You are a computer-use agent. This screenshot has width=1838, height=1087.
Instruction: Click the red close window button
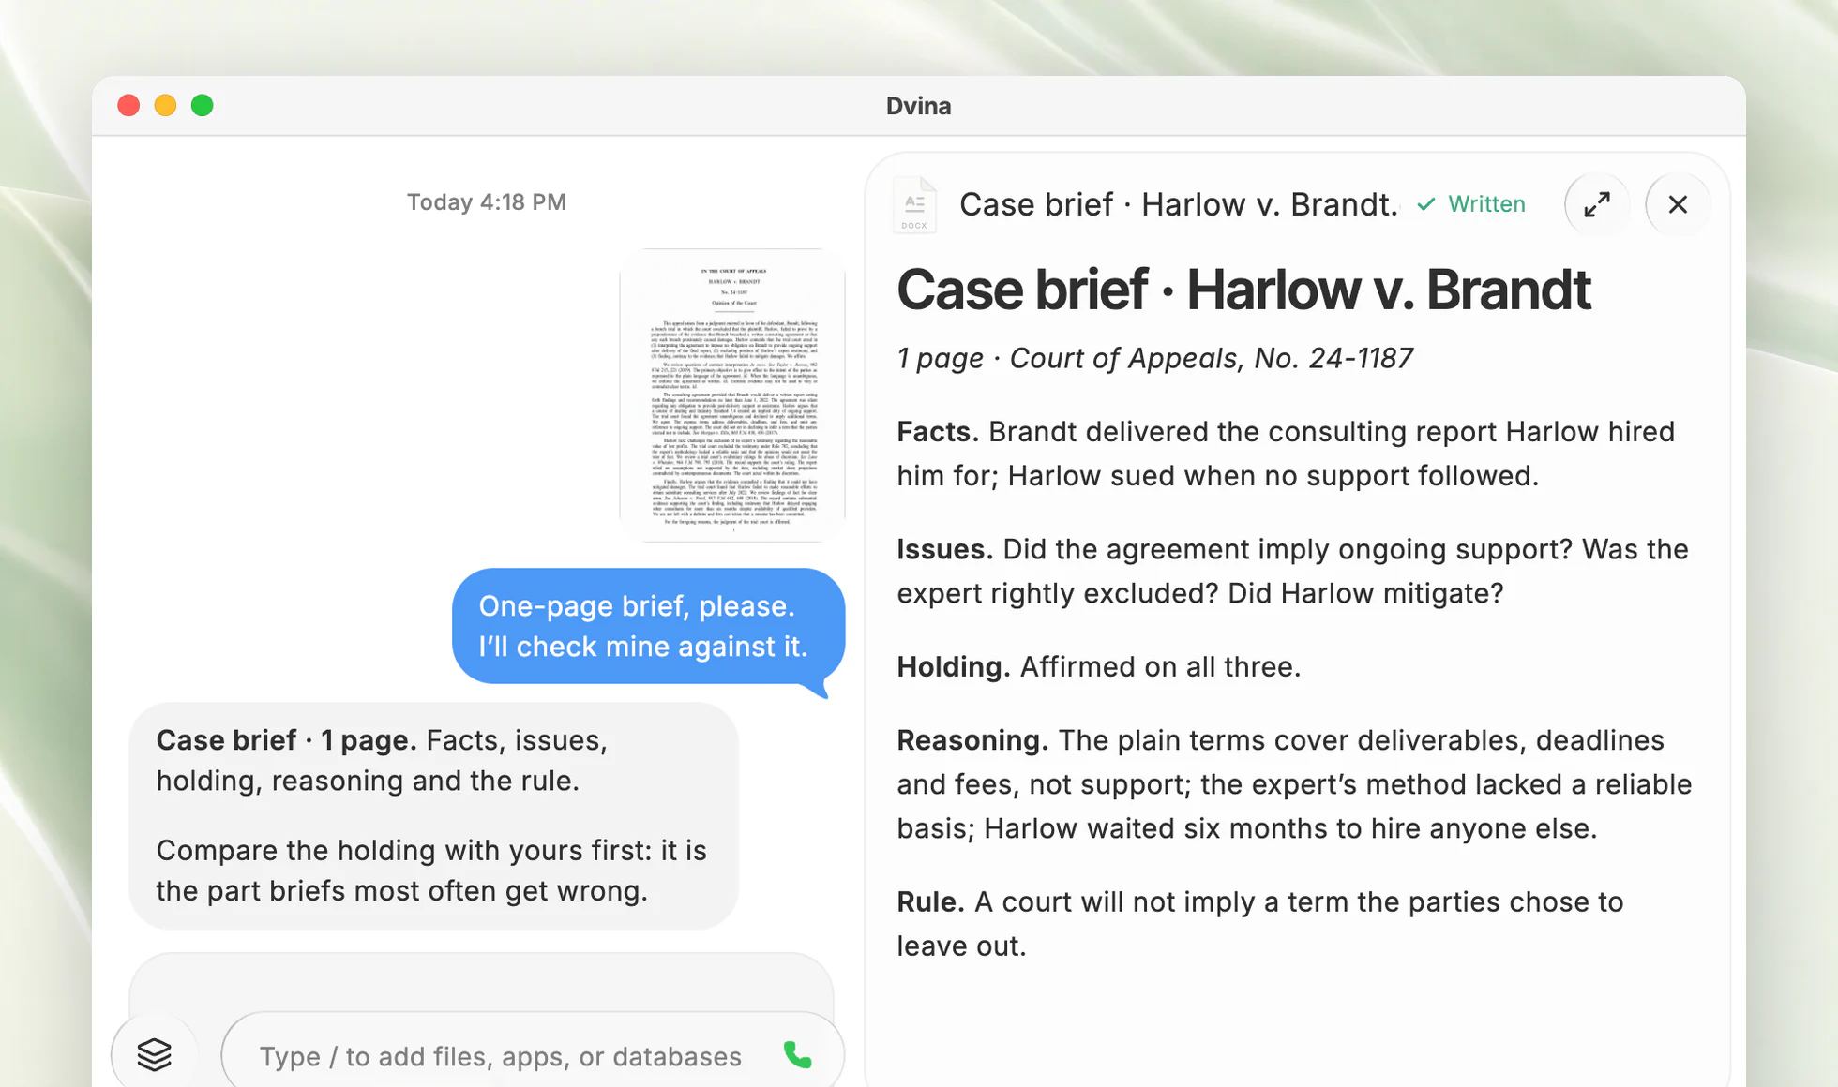(128, 105)
